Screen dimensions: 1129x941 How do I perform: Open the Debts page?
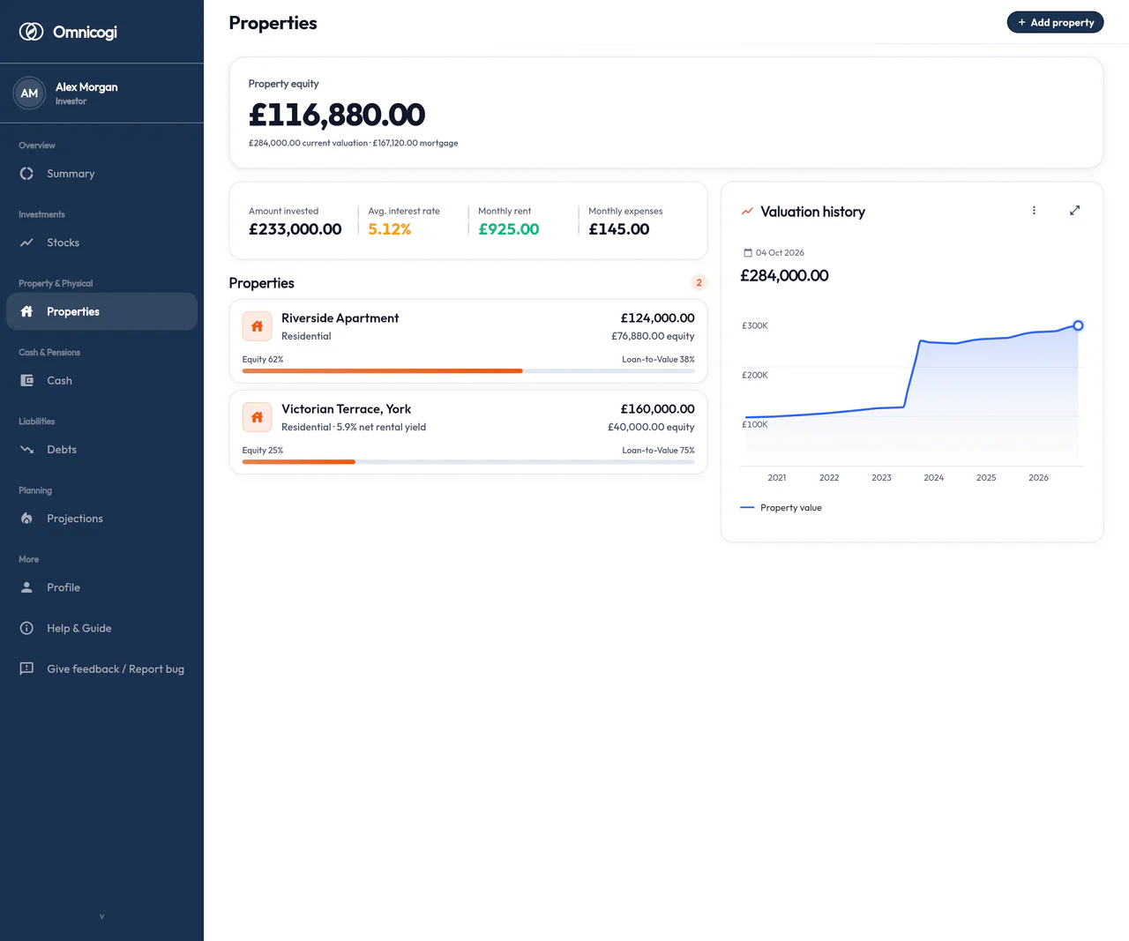[x=101, y=450]
